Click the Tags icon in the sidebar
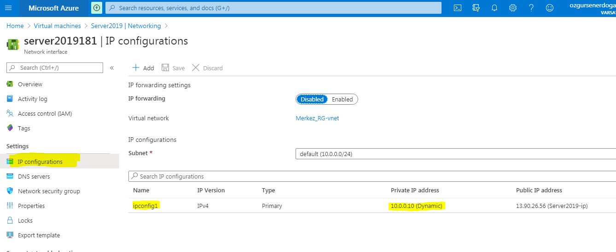The width and height of the screenshot is (616, 252). [x=10, y=128]
